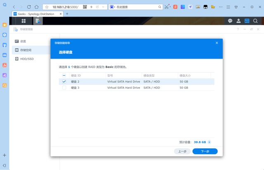Open DSM notifications chat bubble icon
The height and width of the screenshot is (170, 264).
coord(230,21)
